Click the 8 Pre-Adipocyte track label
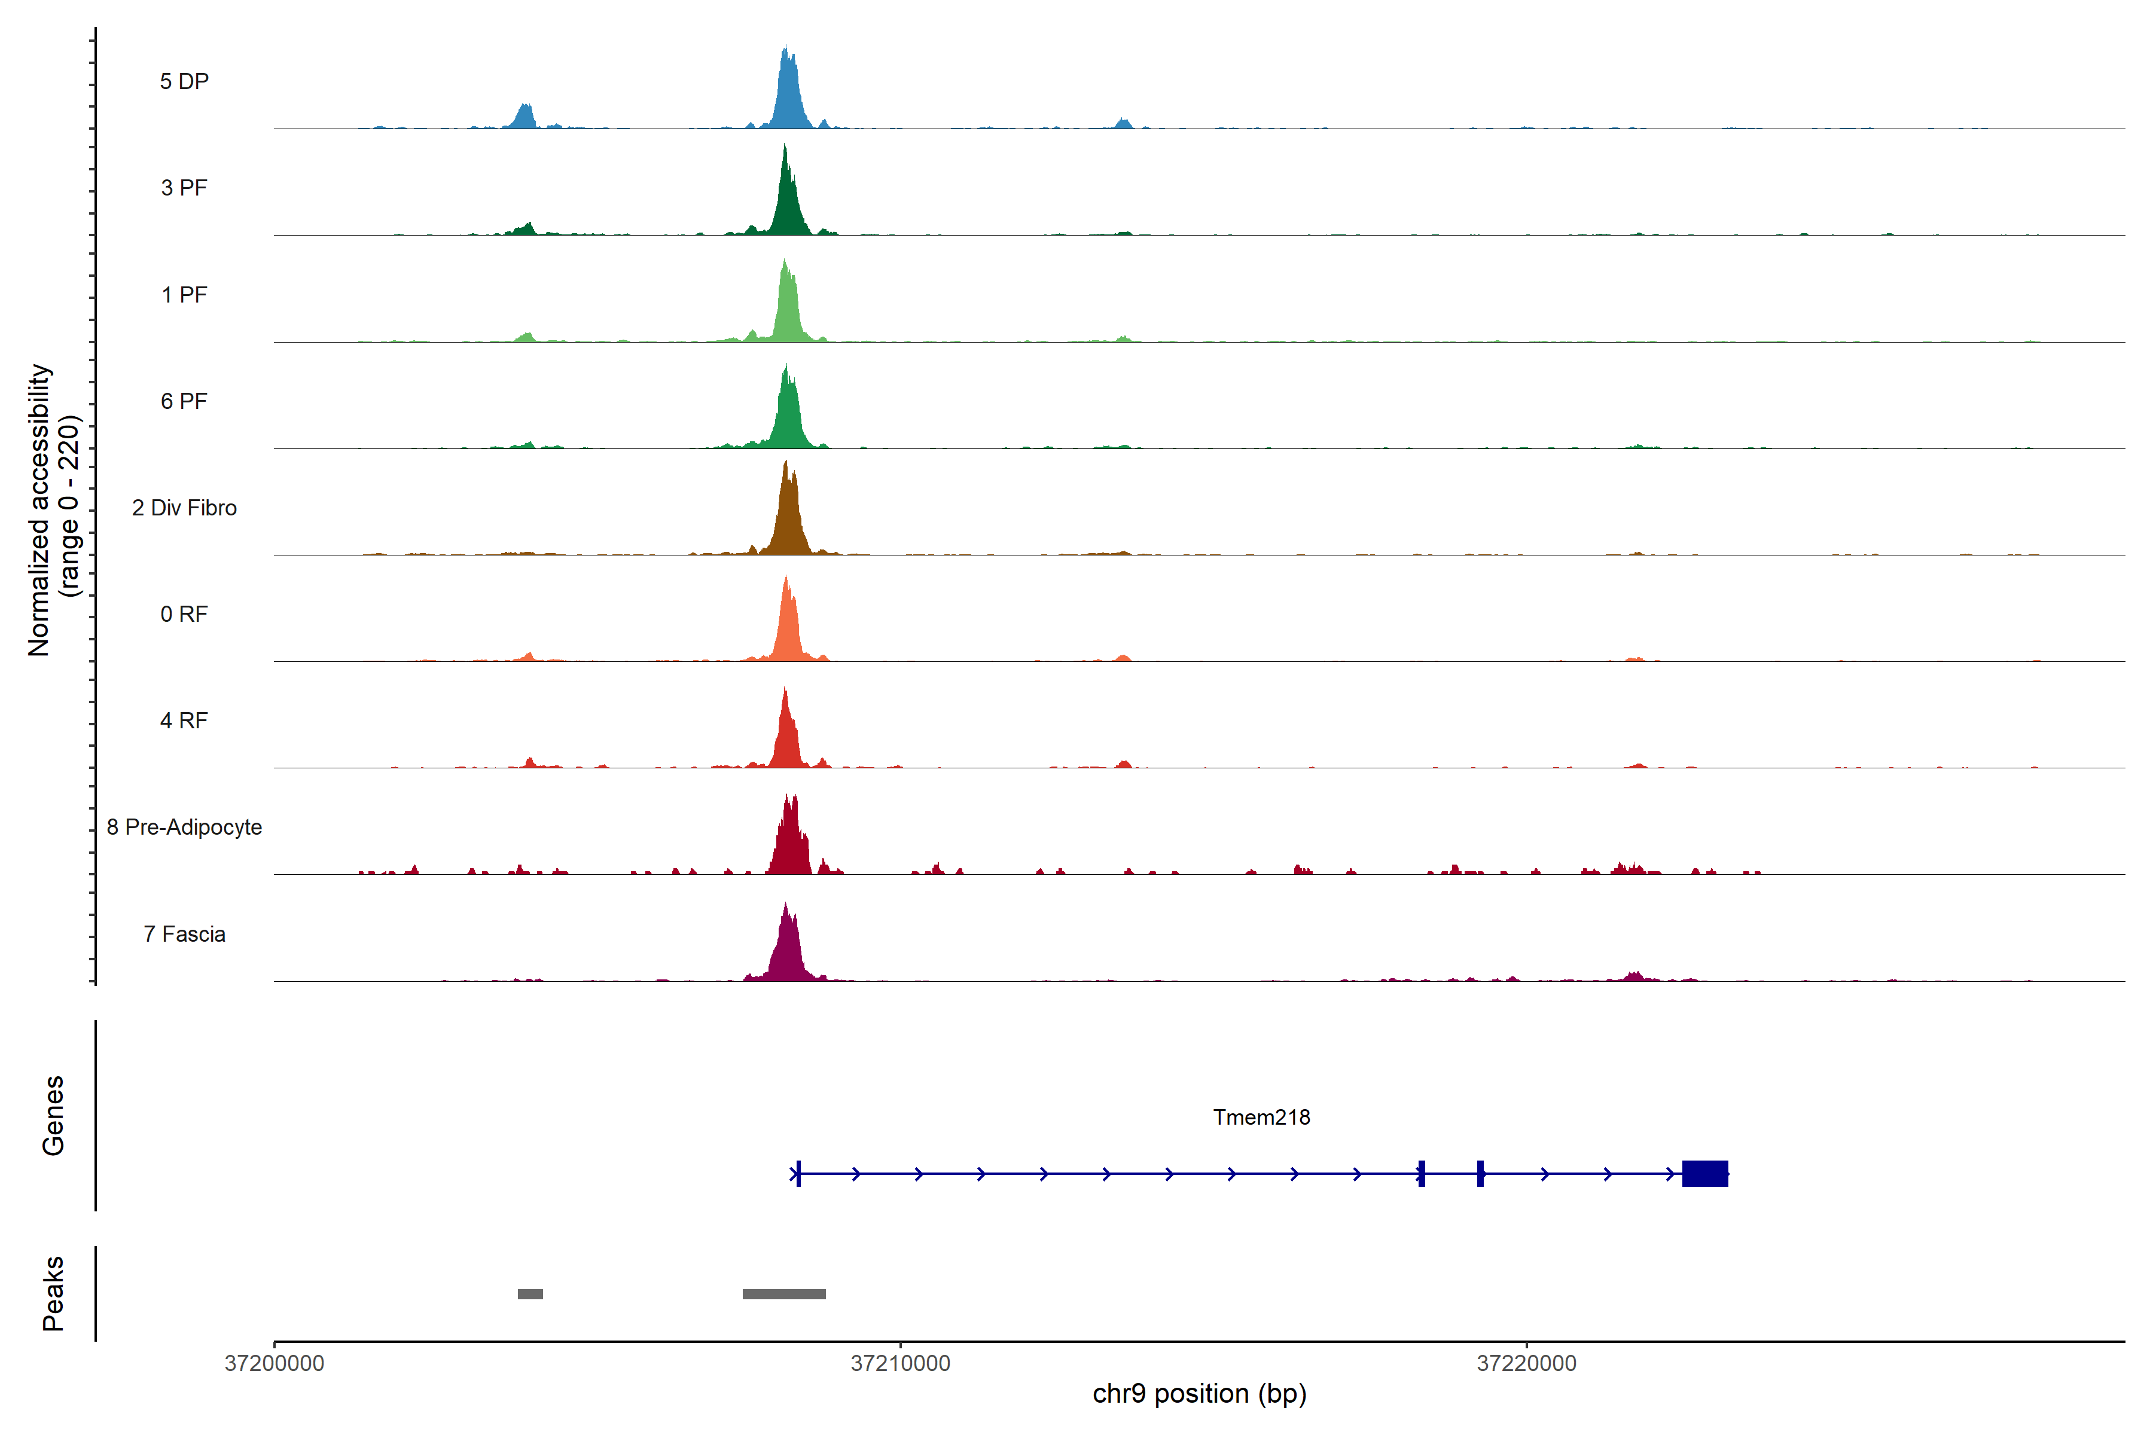2153x1435 pixels. point(184,828)
